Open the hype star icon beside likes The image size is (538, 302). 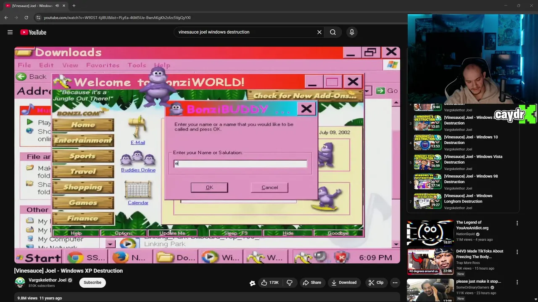(252, 283)
